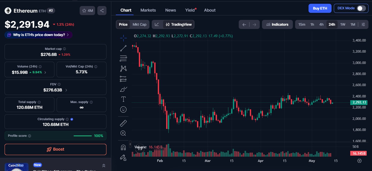Set interval to 4h

[x=321, y=24]
